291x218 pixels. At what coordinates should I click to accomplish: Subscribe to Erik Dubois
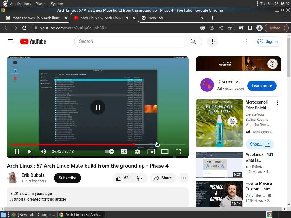click(x=67, y=178)
